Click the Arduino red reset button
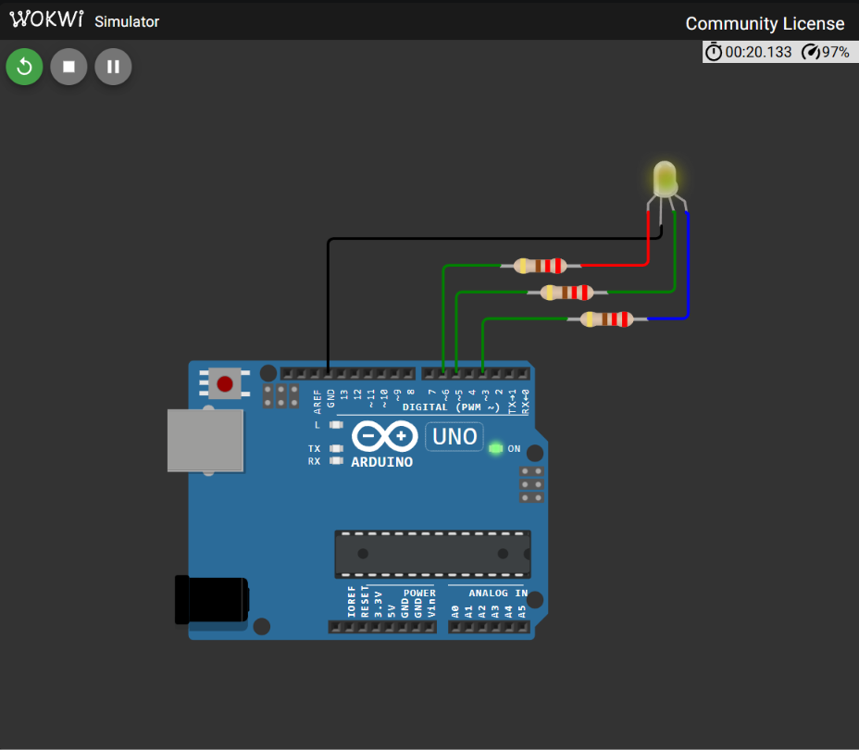The height and width of the screenshot is (750, 859). (225, 383)
